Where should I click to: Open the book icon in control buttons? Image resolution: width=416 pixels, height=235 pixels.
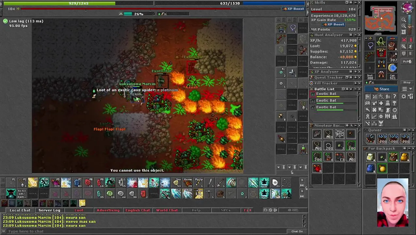click(x=368, y=103)
